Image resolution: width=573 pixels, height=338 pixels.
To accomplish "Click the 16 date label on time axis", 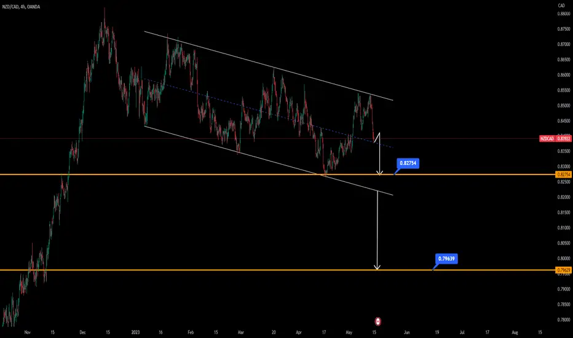I will click(161, 332).
